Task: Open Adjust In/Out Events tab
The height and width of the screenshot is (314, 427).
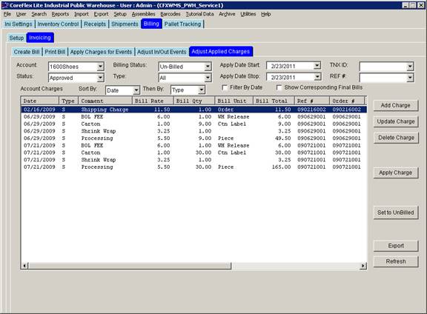Action: click(x=162, y=52)
